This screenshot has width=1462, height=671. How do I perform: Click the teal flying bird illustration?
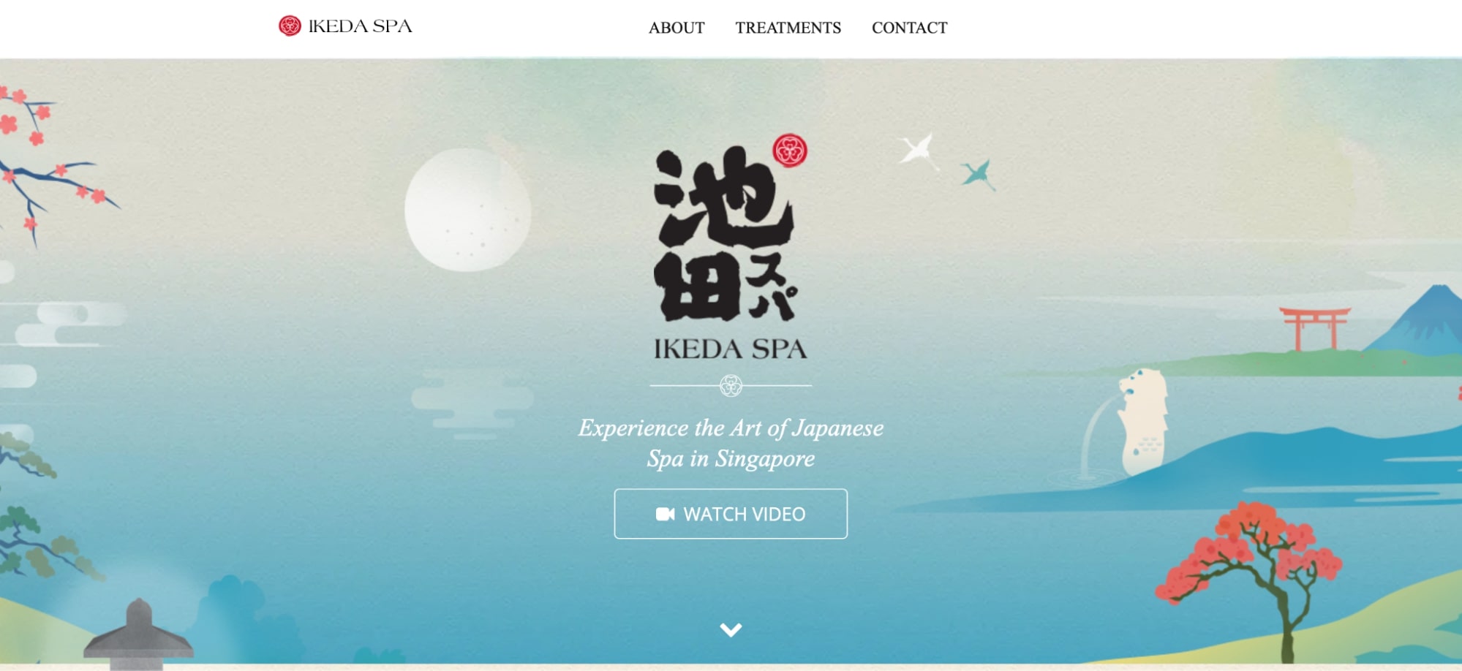979,175
